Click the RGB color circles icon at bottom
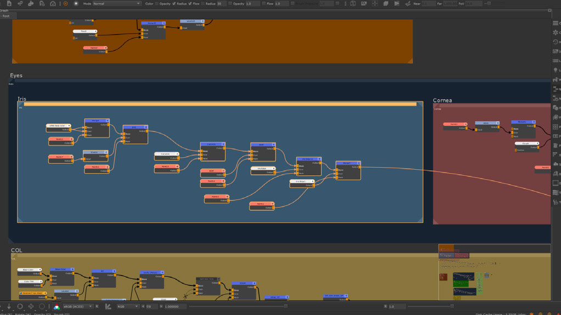This screenshot has height=315, width=561. [x=57, y=306]
